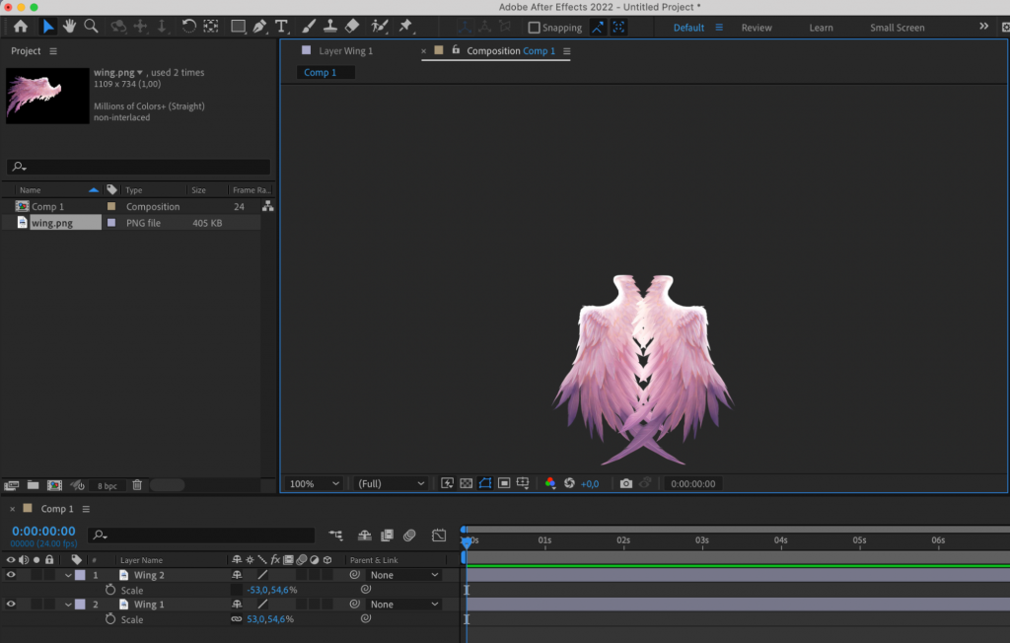
Task: Open the Parent & Link dropdown for Wing 1
Action: [x=401, y=604]
